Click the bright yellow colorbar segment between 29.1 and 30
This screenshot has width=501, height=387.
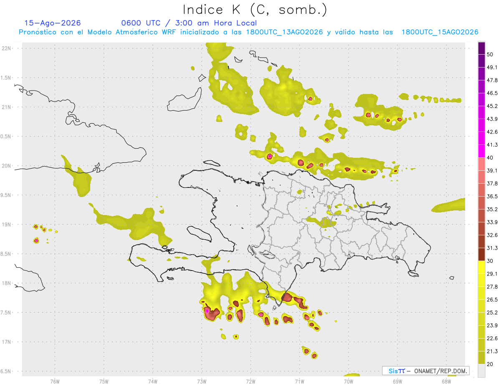point(482,267)
